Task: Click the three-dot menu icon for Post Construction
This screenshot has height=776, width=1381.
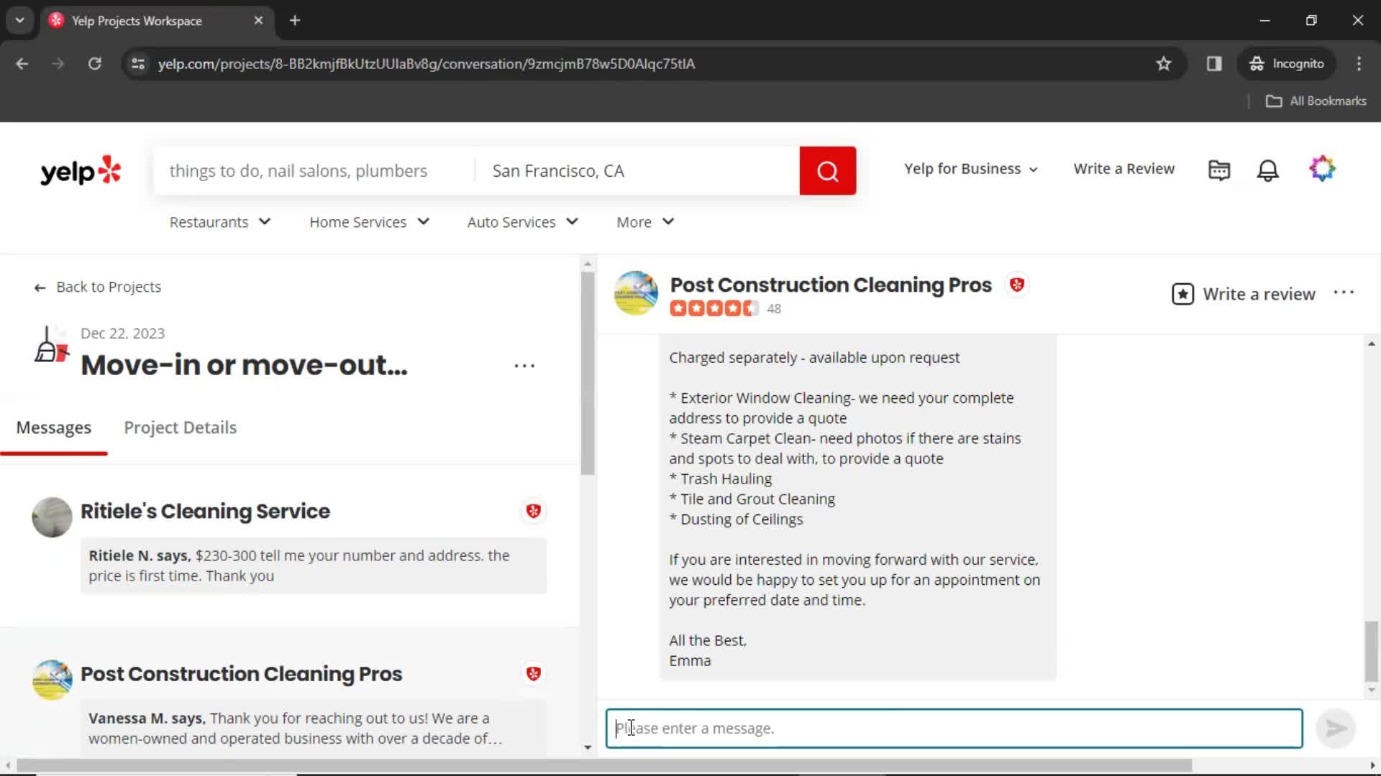Action: [1344, 292]
